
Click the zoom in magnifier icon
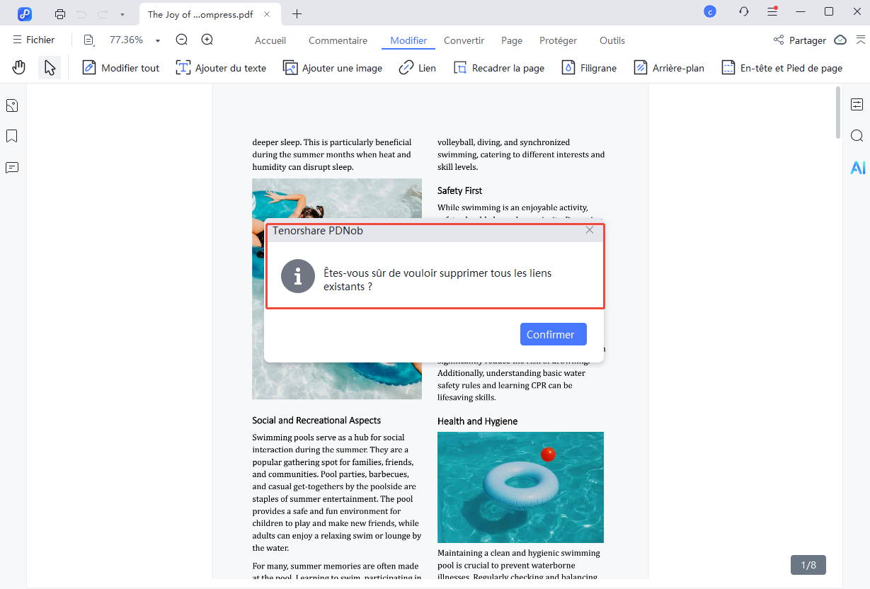click(207, 40)
